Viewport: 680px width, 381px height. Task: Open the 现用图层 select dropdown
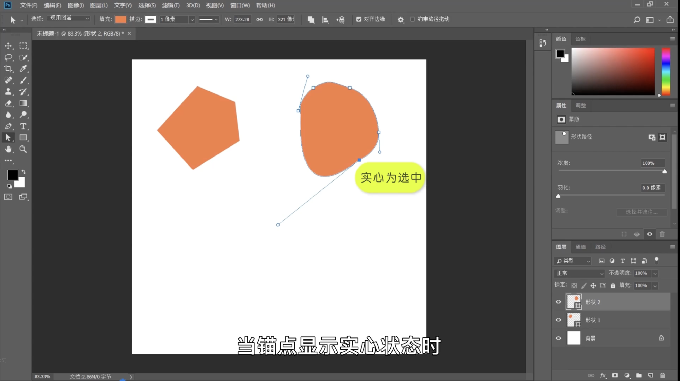click(69, 18)
